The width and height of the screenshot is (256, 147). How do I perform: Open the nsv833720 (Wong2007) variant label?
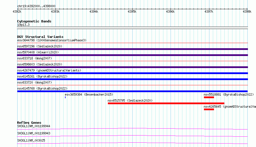[35, 82]
